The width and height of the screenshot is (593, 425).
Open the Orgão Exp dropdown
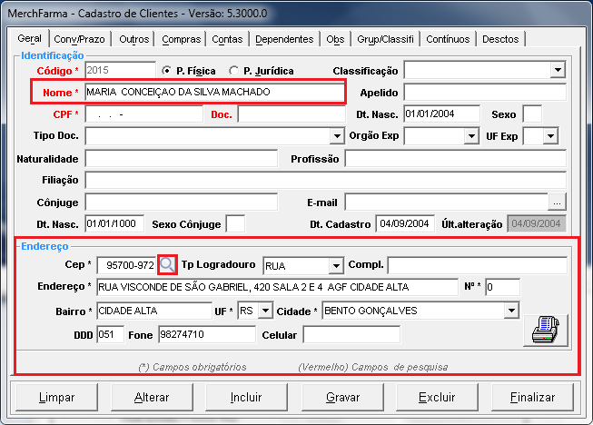tap(470, 136)
